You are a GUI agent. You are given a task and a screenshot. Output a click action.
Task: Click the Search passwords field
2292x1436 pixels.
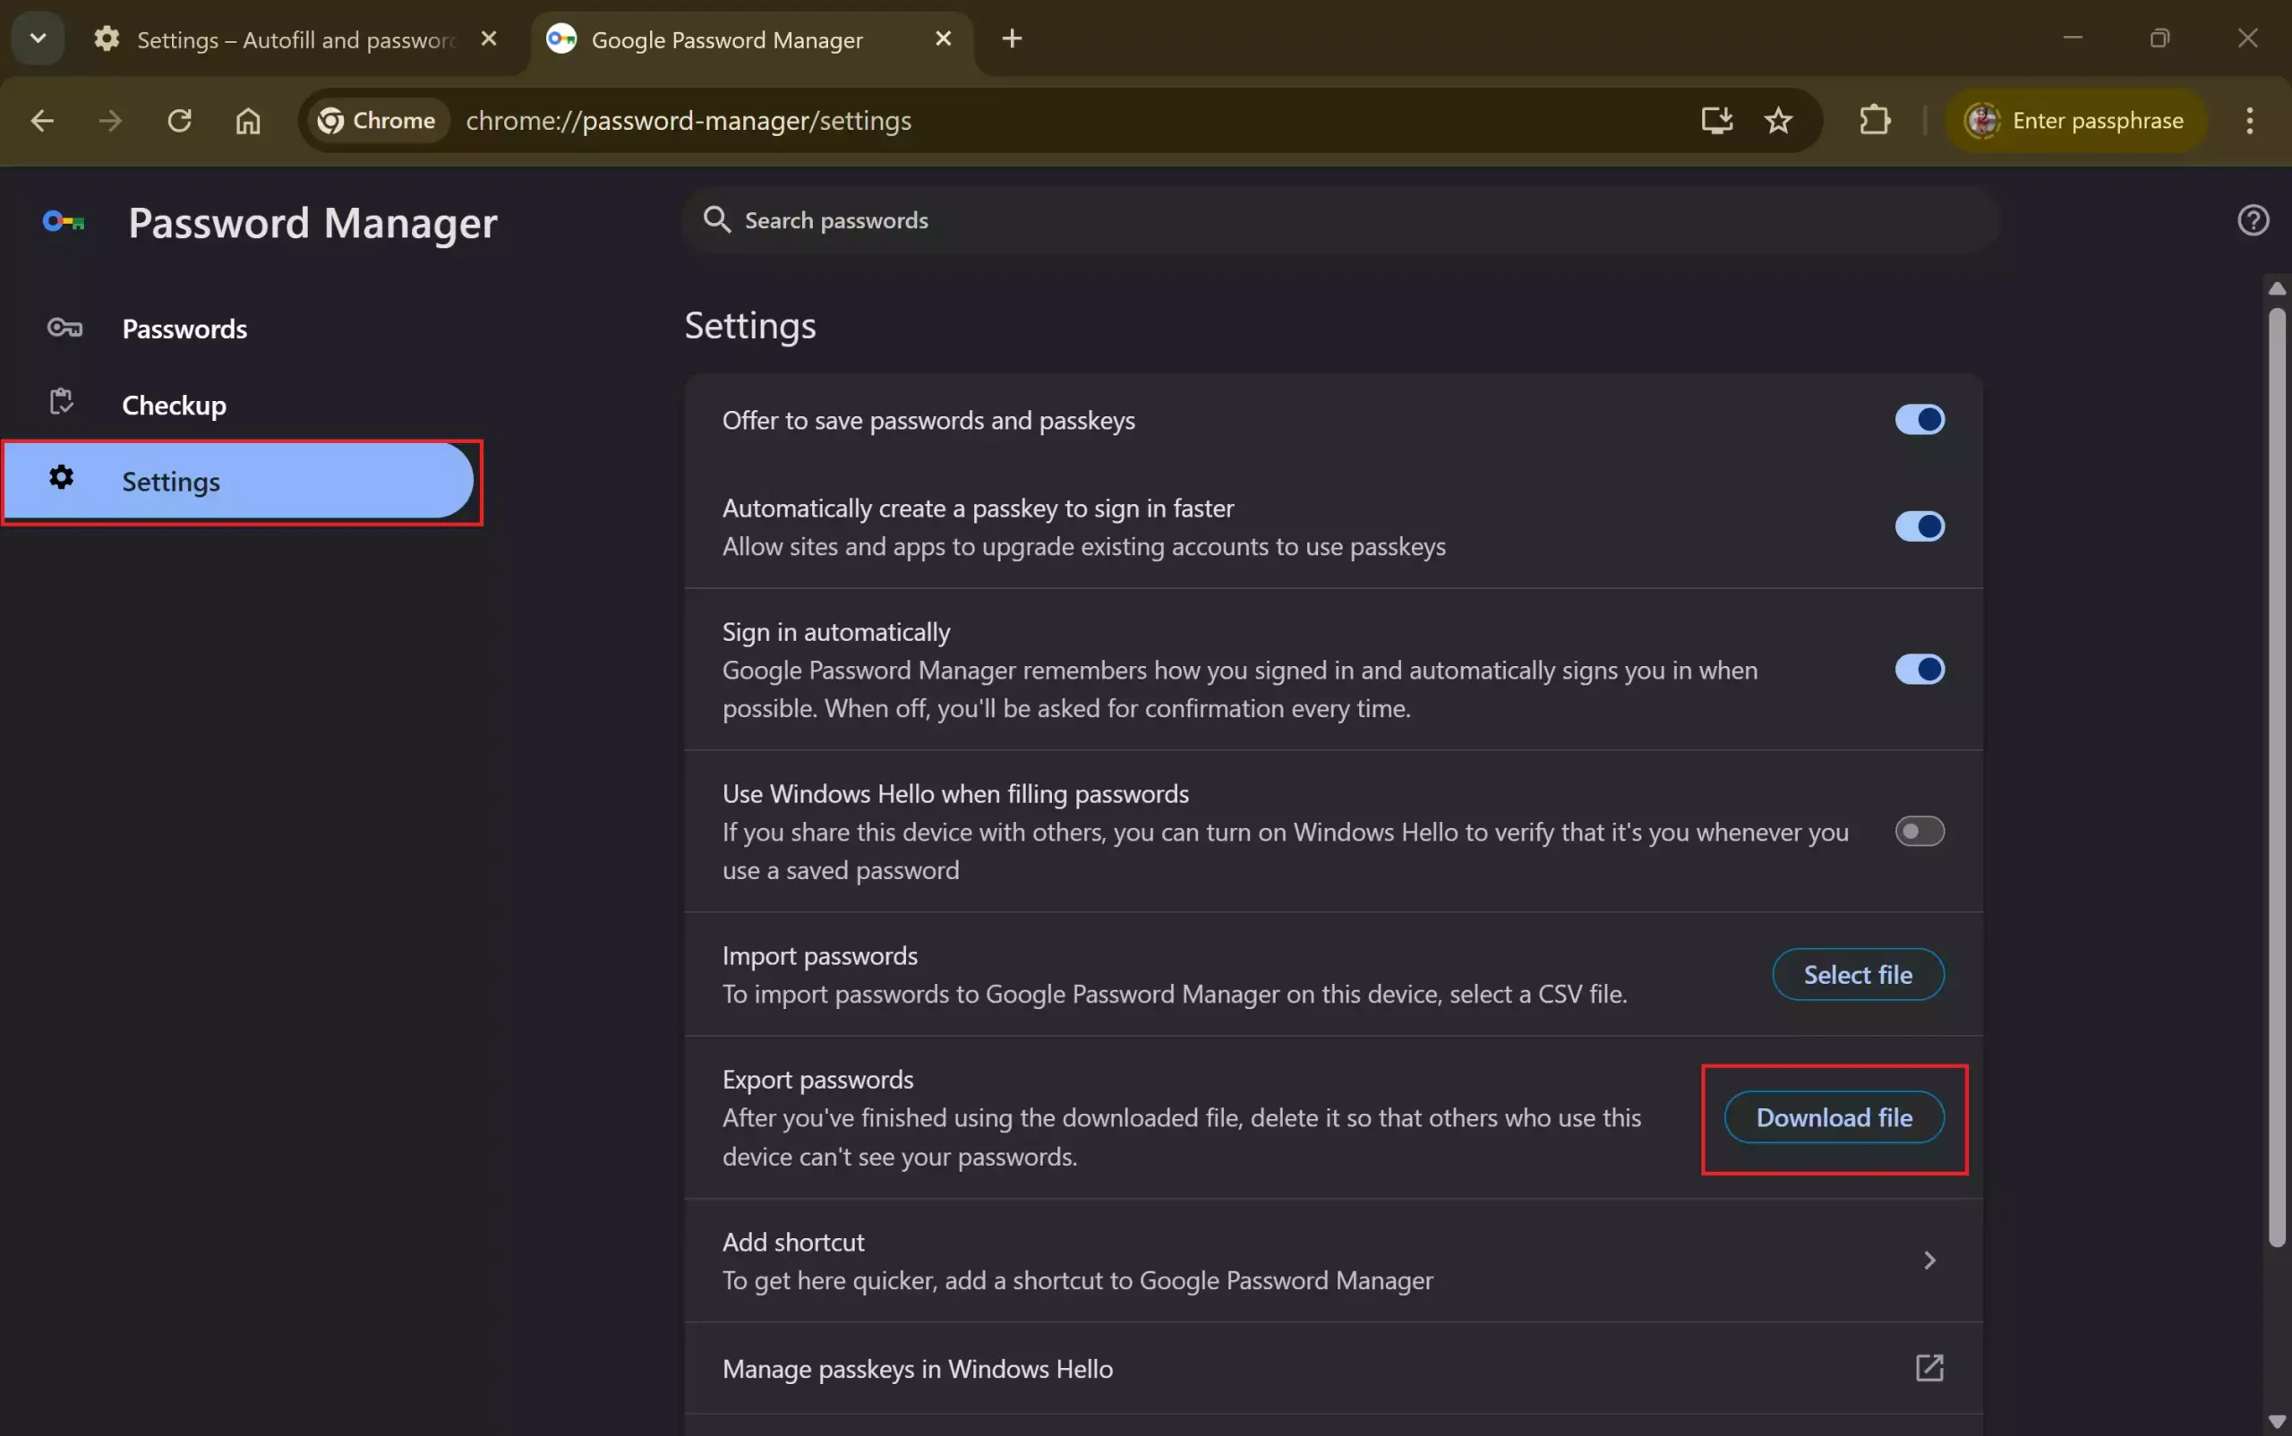[x=836, y=219]
